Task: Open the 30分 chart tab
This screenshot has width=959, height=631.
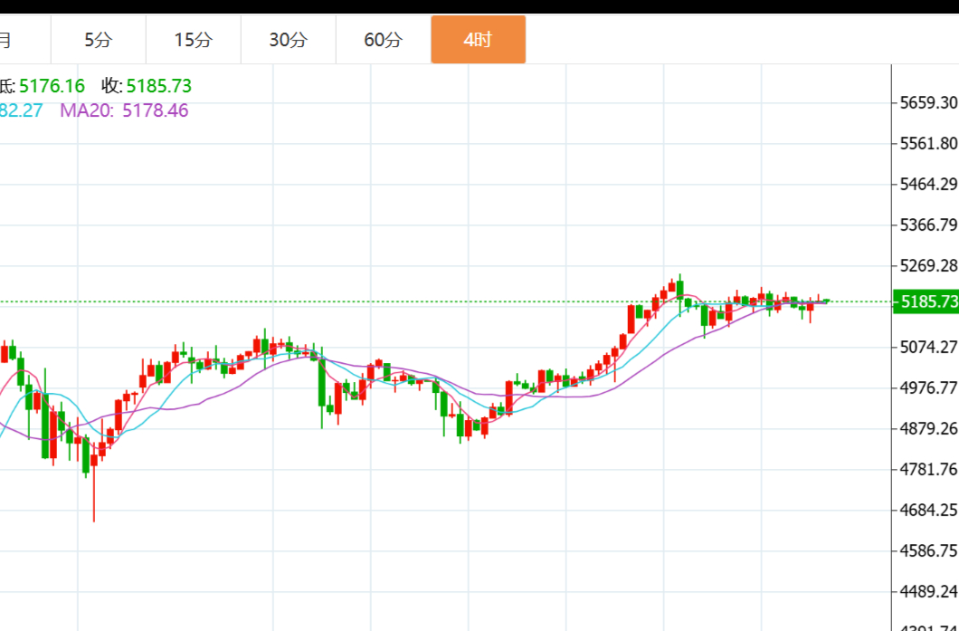Action: 288,40
